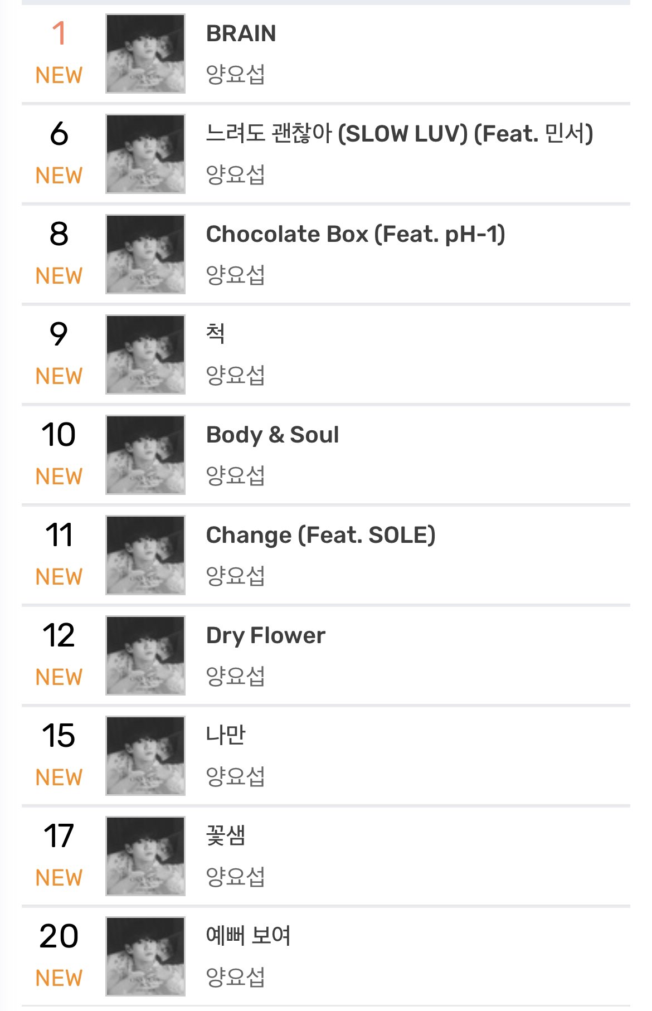Open the Body & Soul track
The width and height of the screenshot is (652, 1011).
[272, 435]
